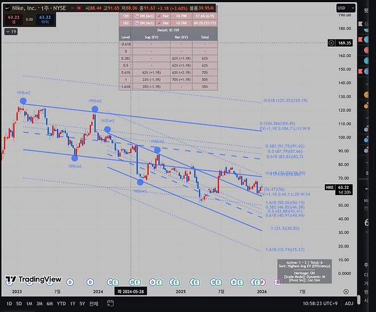
Task: Click the D dividend marker below 7월 2023
Action: [70, 282]
